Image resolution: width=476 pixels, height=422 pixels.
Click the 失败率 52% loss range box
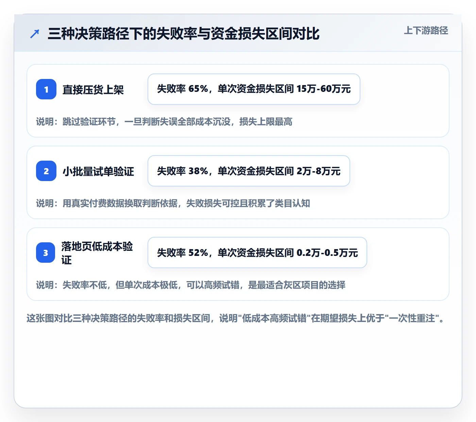(x=257, y=253)
